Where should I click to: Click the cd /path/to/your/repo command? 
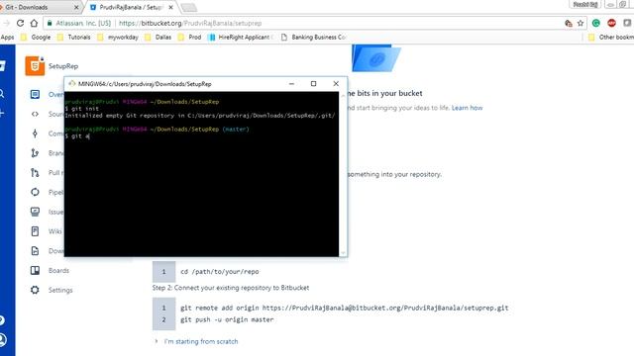(x=220, y=272)
